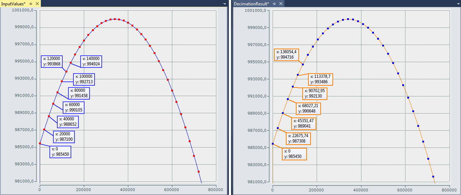461x195 pixels.
Task: Close the InputValues* tab
Action: (x=37, y=4)
